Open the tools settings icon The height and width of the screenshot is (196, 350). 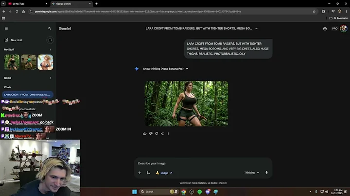point(148,173)
